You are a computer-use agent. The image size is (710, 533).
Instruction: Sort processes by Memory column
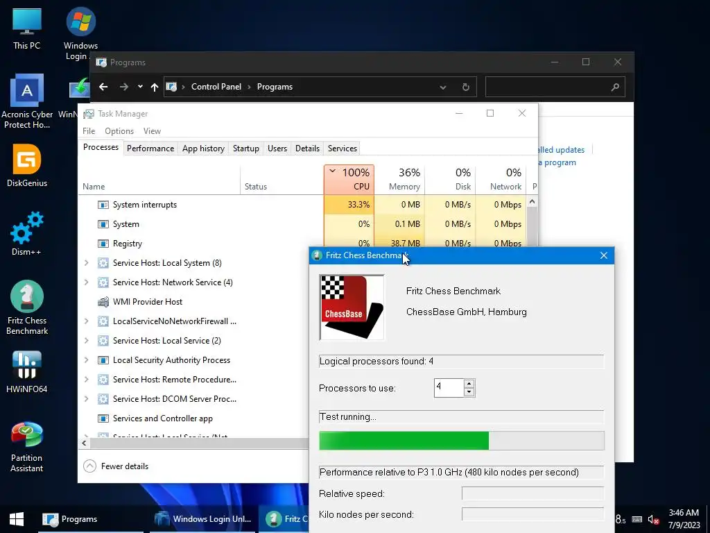pyautogui.click(x=399, y=180)
